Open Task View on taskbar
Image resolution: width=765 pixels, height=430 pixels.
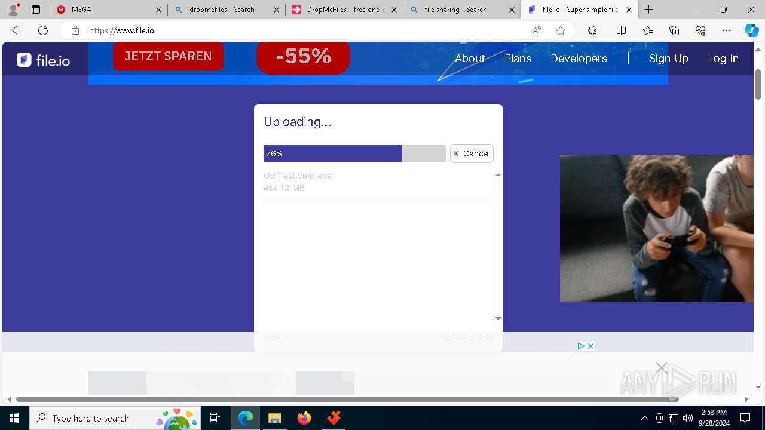click(x=215, y=418)
